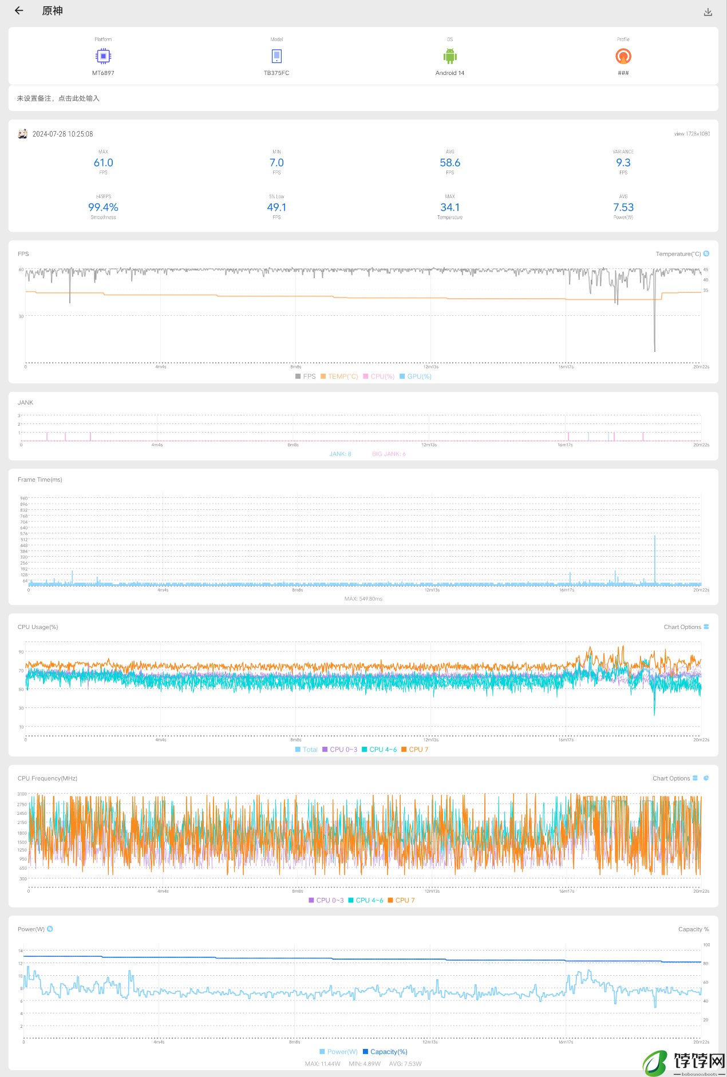
Task: Click the ### profile name
Action: pos(623,73)
